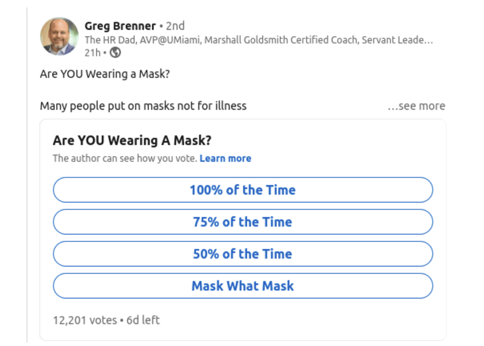Click the bold poll title heading
Screen dimensions: 484x346
tap(132, 141)
